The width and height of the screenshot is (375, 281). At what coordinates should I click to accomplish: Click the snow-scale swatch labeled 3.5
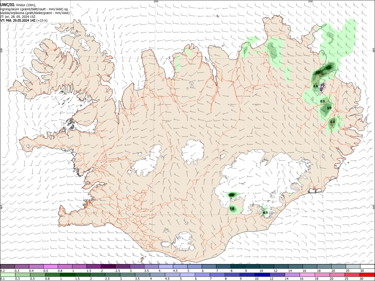151,266
